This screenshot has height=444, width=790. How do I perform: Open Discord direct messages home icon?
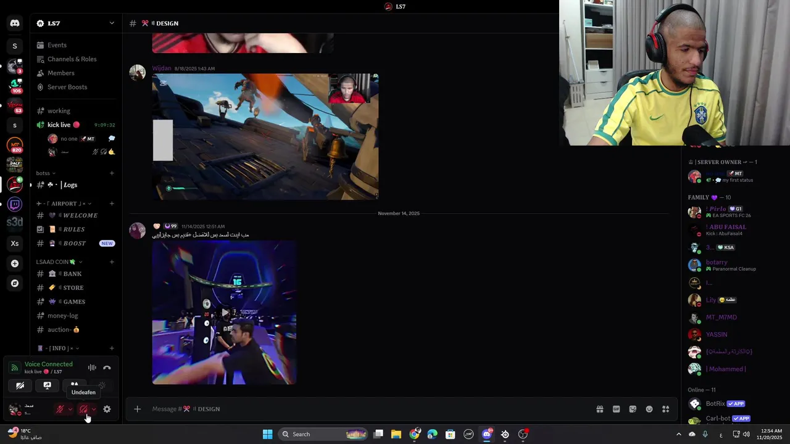[x=15, y=23]
